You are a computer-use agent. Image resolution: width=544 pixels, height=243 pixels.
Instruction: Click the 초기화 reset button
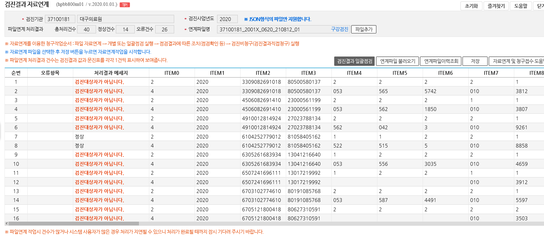[x=471, y=6]
